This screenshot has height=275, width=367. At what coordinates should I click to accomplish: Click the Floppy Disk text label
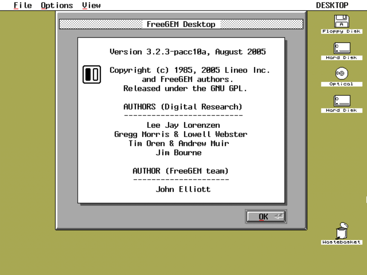pyautogui.click(x=341, y=32)
